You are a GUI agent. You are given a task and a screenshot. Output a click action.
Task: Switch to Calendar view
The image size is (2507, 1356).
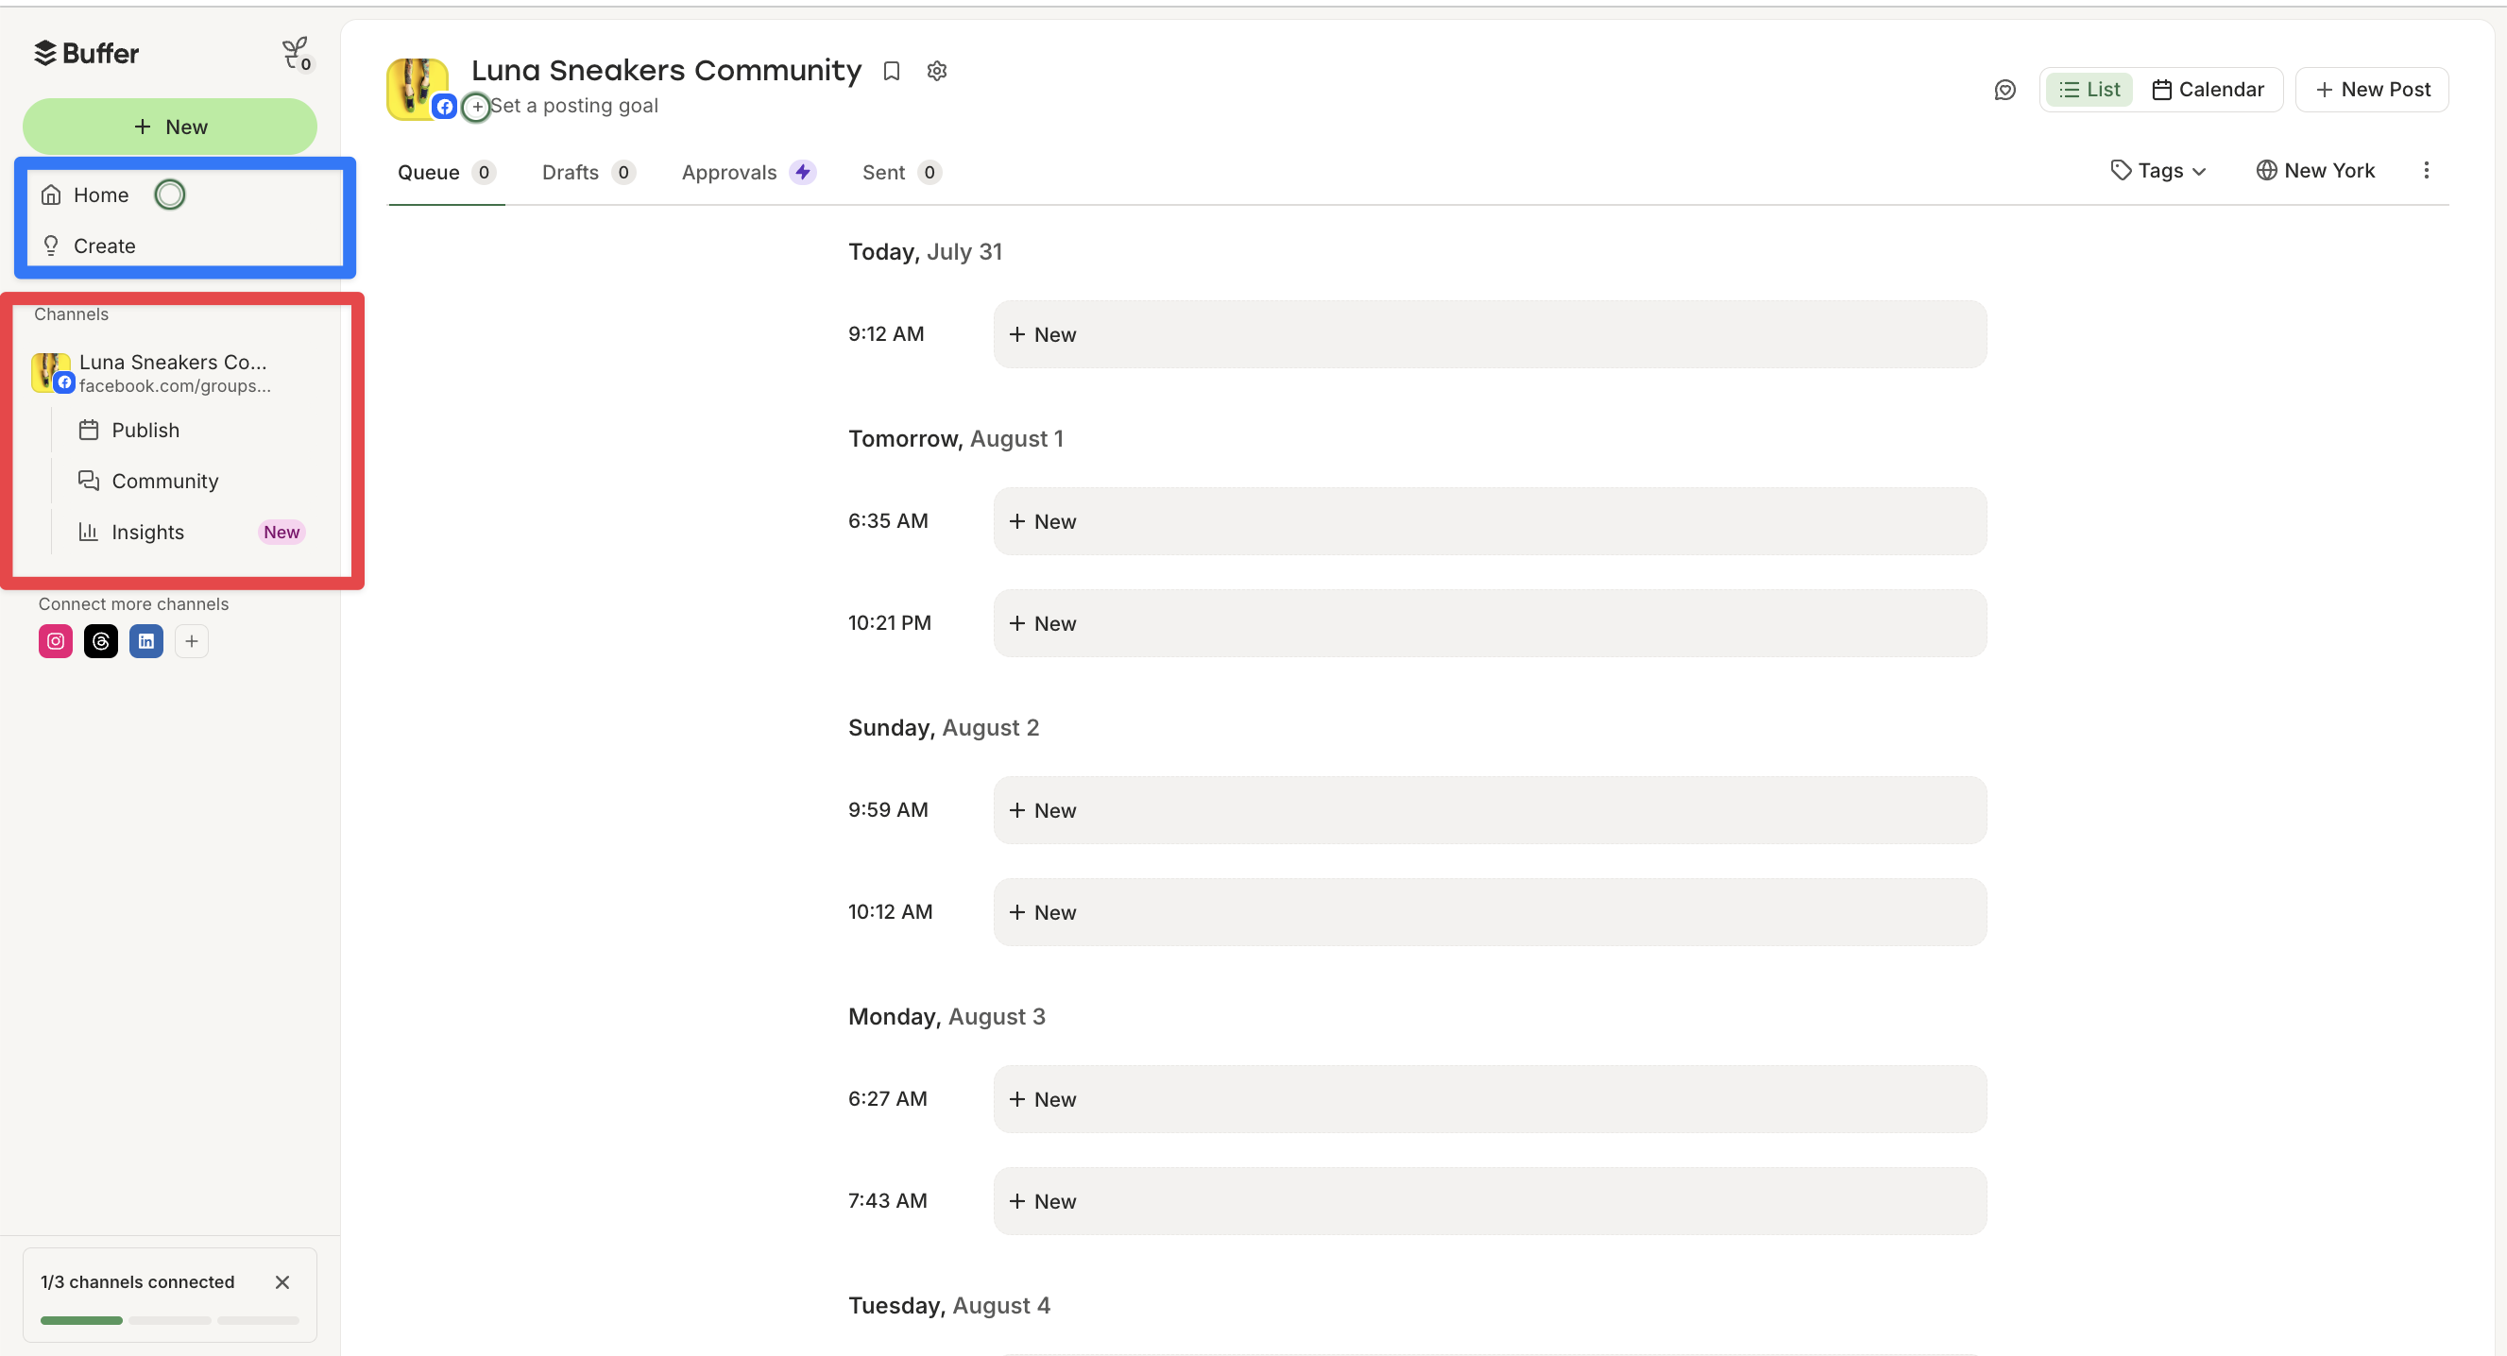click(2208, 90)
